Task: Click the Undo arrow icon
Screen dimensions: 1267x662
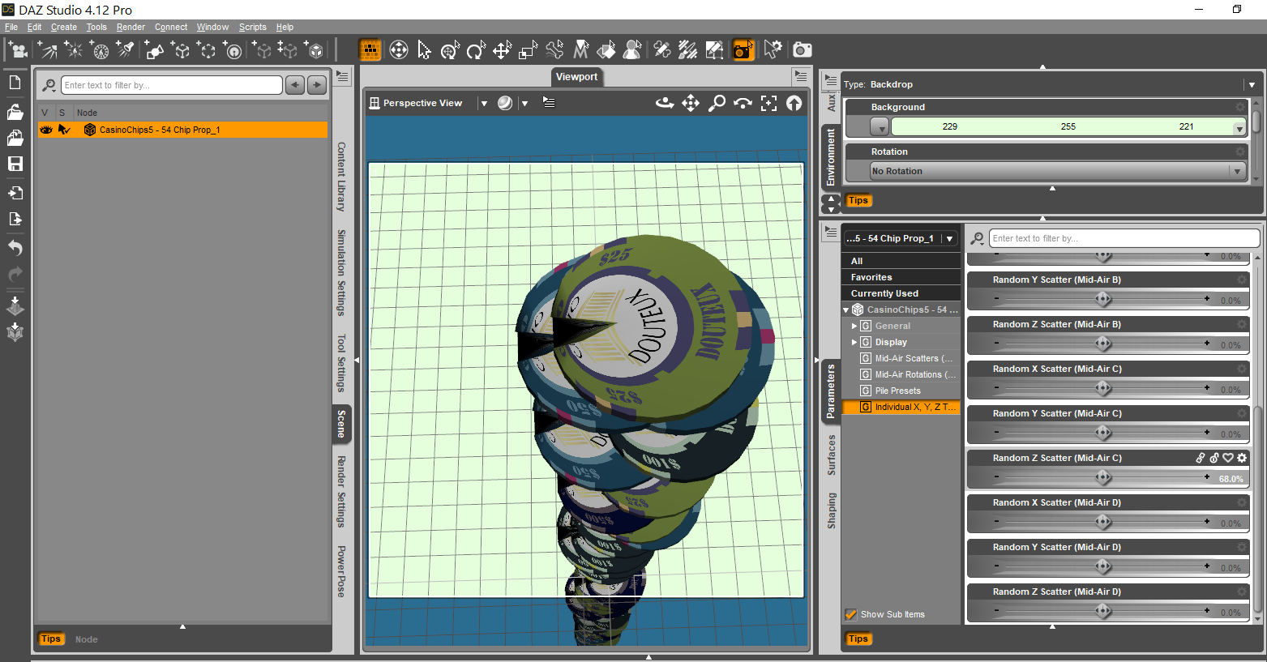Action: 15,248
